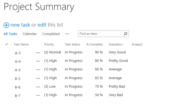
Task: Open the ellipsis menu for task A-5
Action: [x=38, y=70]
